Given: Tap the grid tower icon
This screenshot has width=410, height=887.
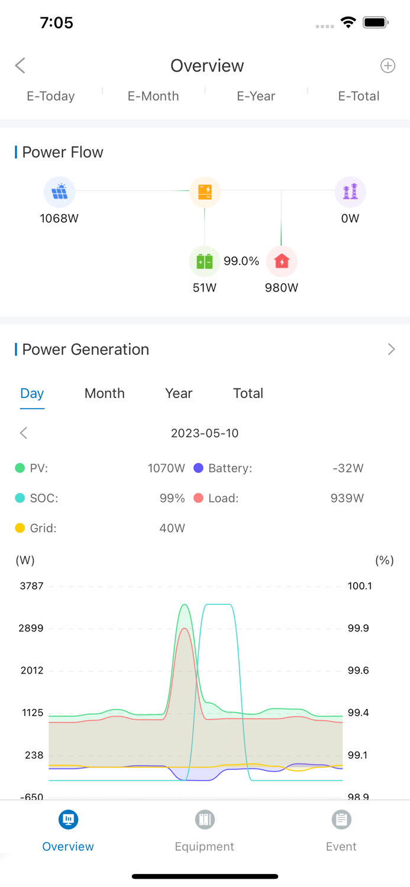Looking at the screenshot, I should point(350,192).
